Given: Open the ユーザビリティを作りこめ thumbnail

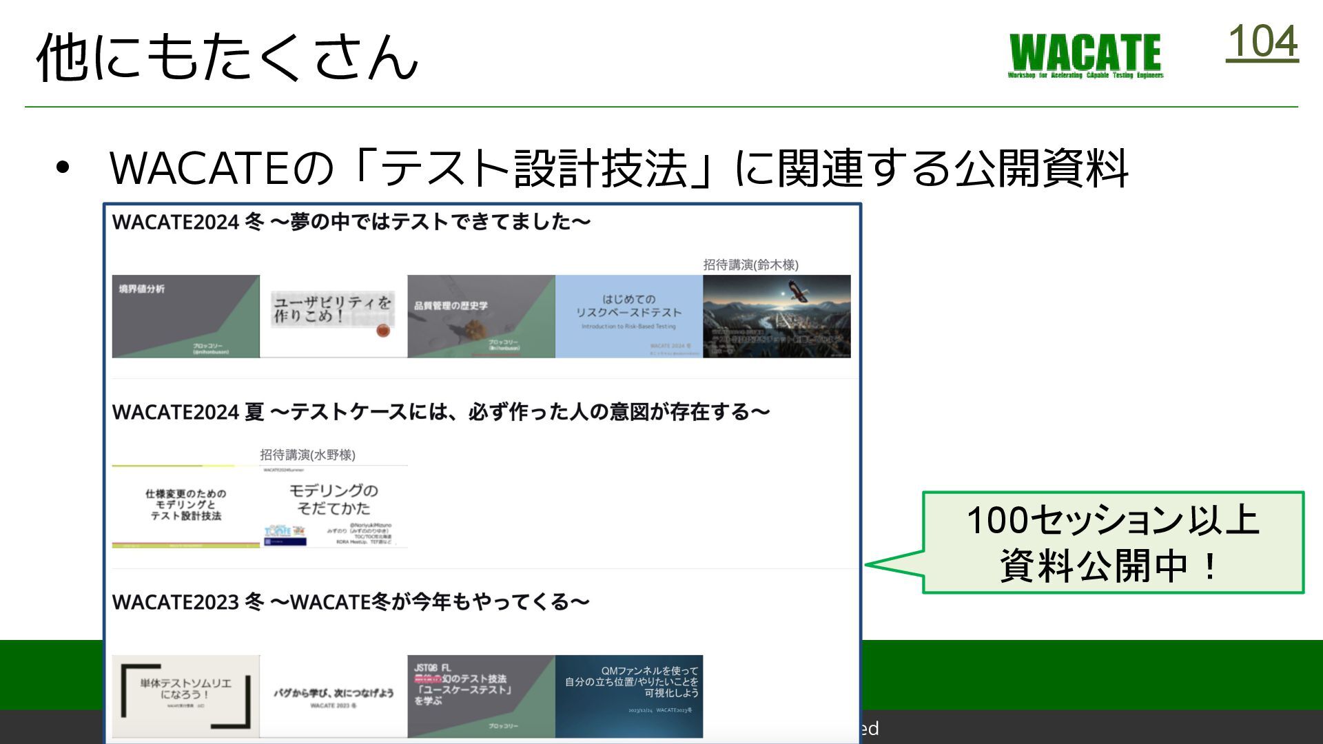Looking at the screenshot, I should point(334,316).
